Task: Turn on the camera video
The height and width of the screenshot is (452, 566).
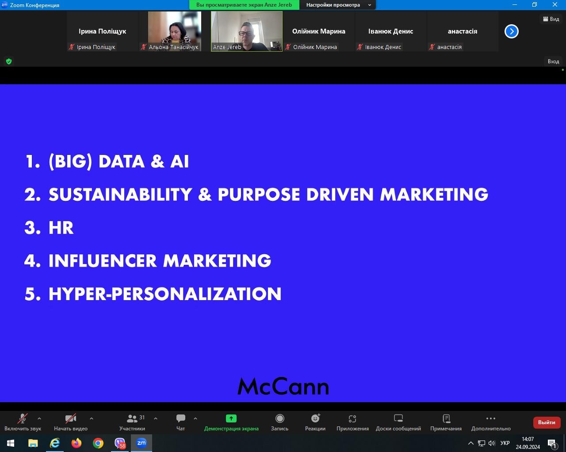Action: coord(70,422)
